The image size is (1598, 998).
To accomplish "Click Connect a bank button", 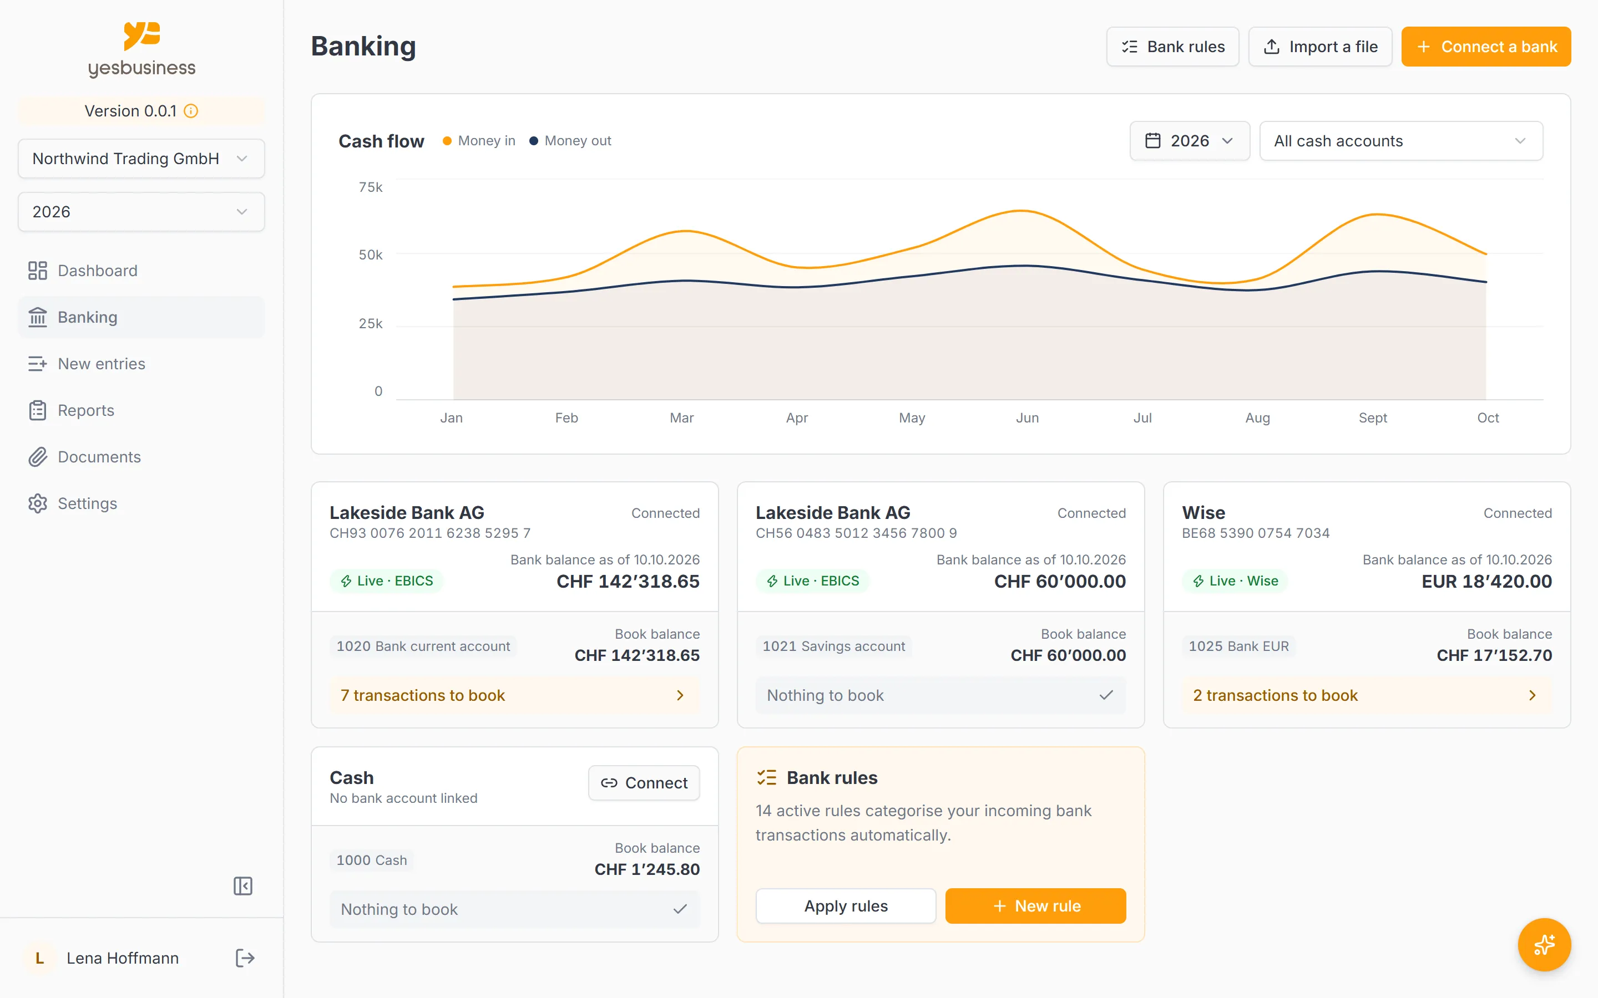I will coord(1486,47).
